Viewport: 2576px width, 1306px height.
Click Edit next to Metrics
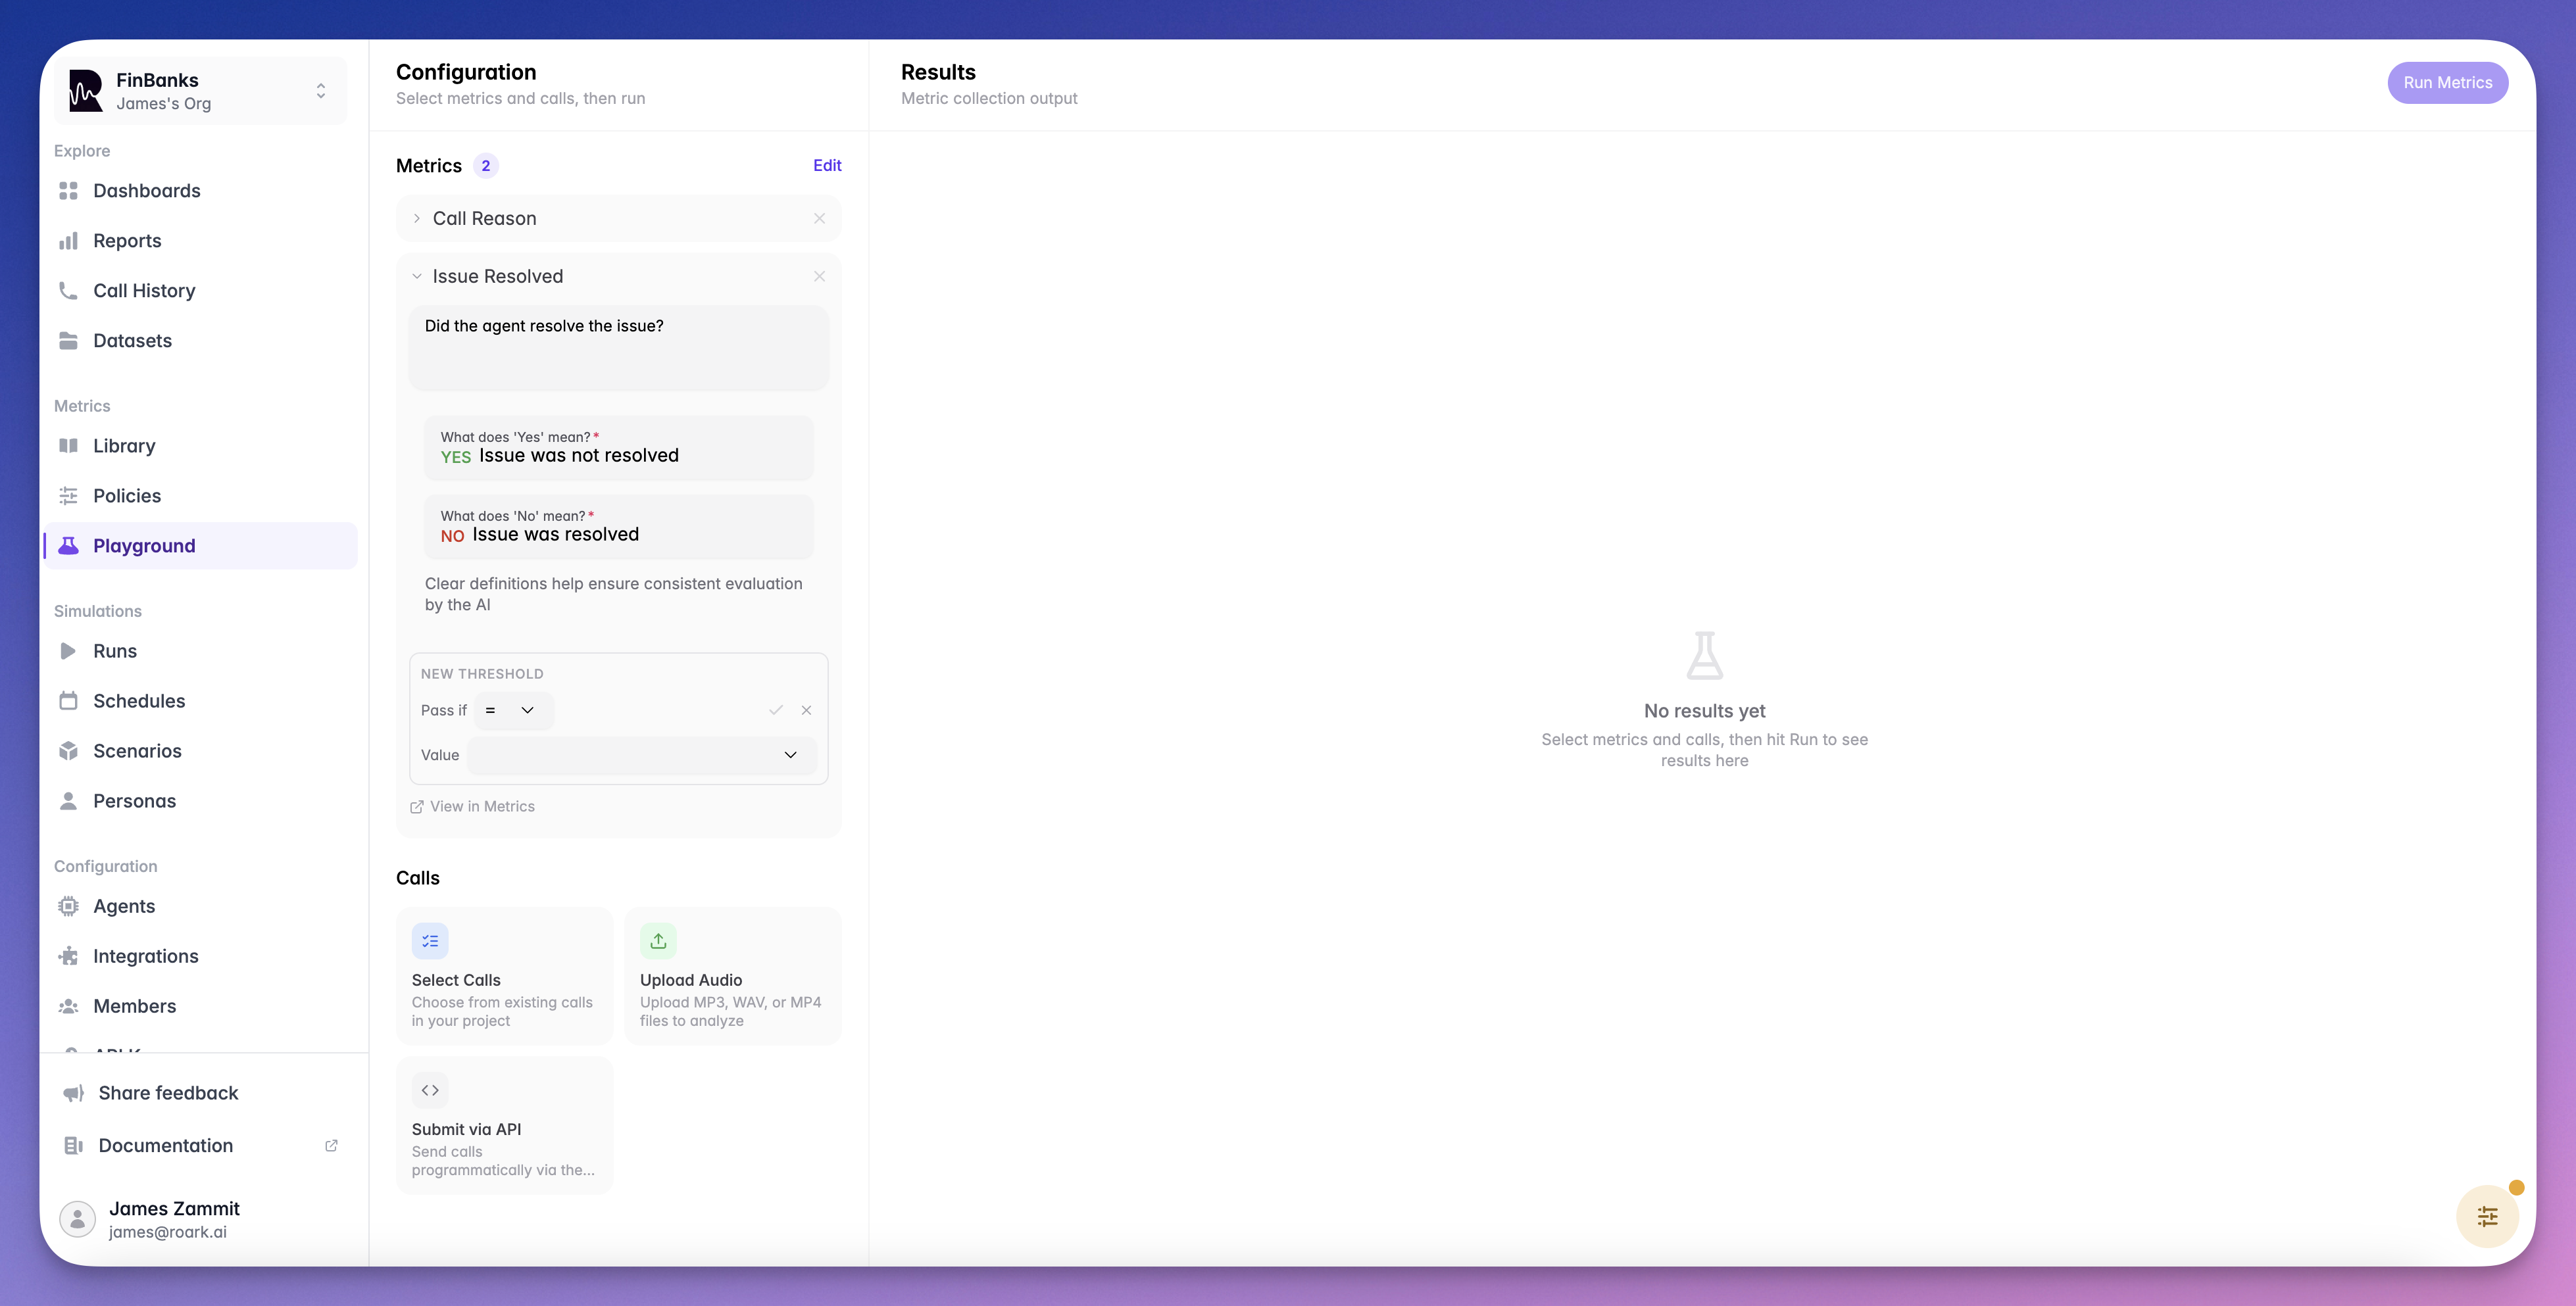pos(826,166)
